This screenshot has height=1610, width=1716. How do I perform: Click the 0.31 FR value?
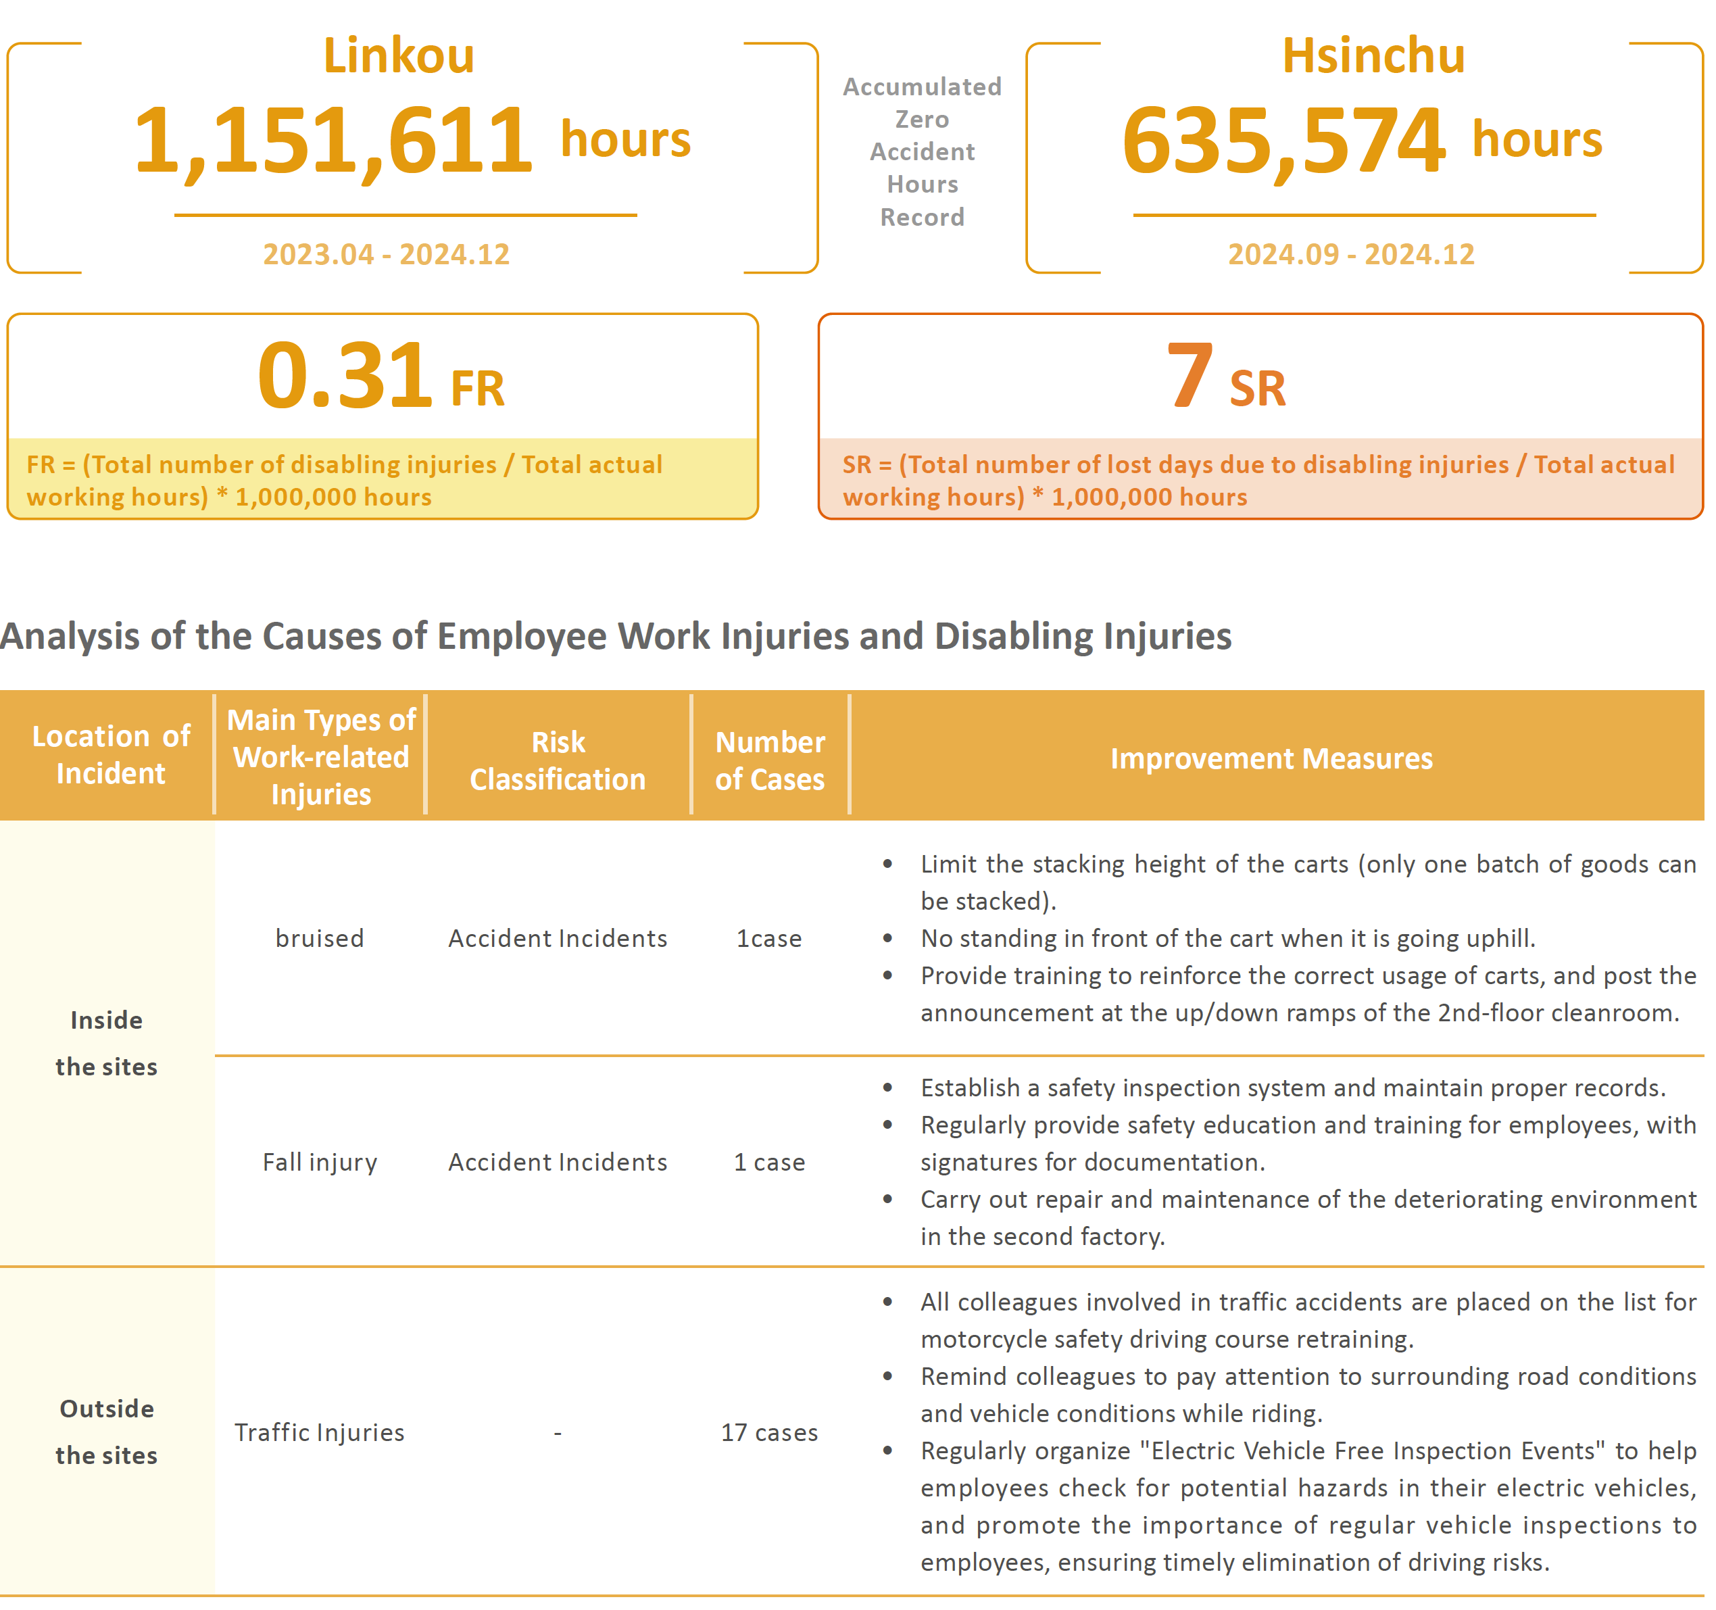click(381, 377)
